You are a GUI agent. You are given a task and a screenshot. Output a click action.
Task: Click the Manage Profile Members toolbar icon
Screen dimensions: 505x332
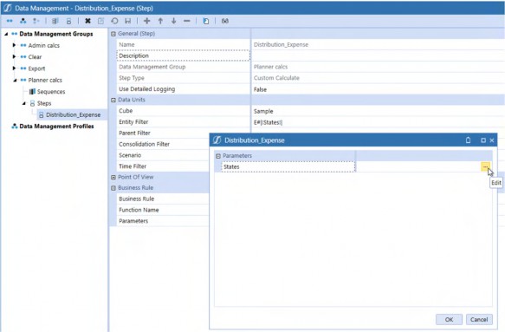tap(36, 21)
